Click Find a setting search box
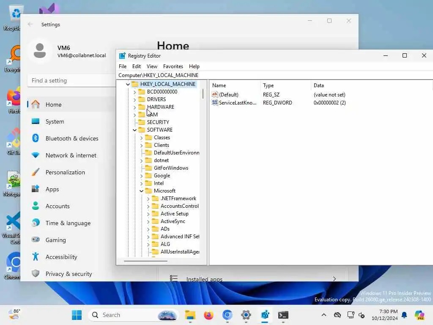 tap(71, 81)
